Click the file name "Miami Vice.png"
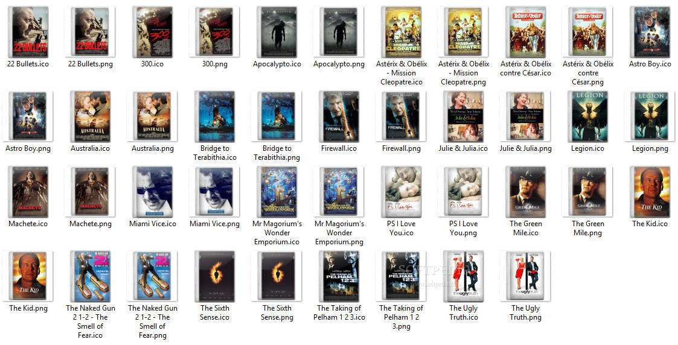Image resolution: width=678 pixels, height=345 pixels. [x=215, y=224]
